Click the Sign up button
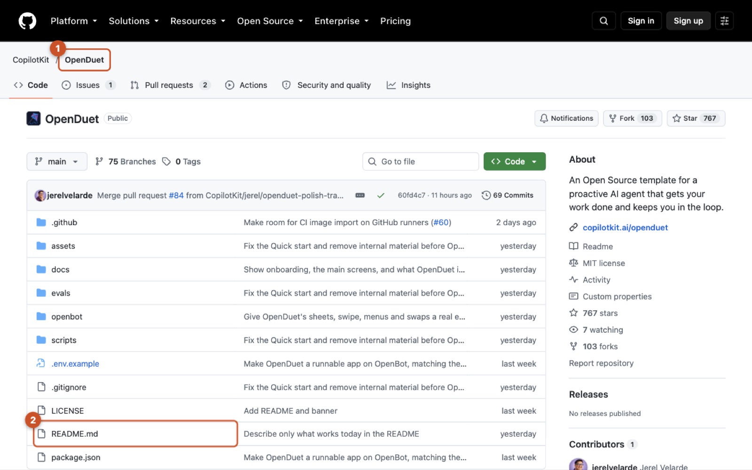 (x=688, y=21)
